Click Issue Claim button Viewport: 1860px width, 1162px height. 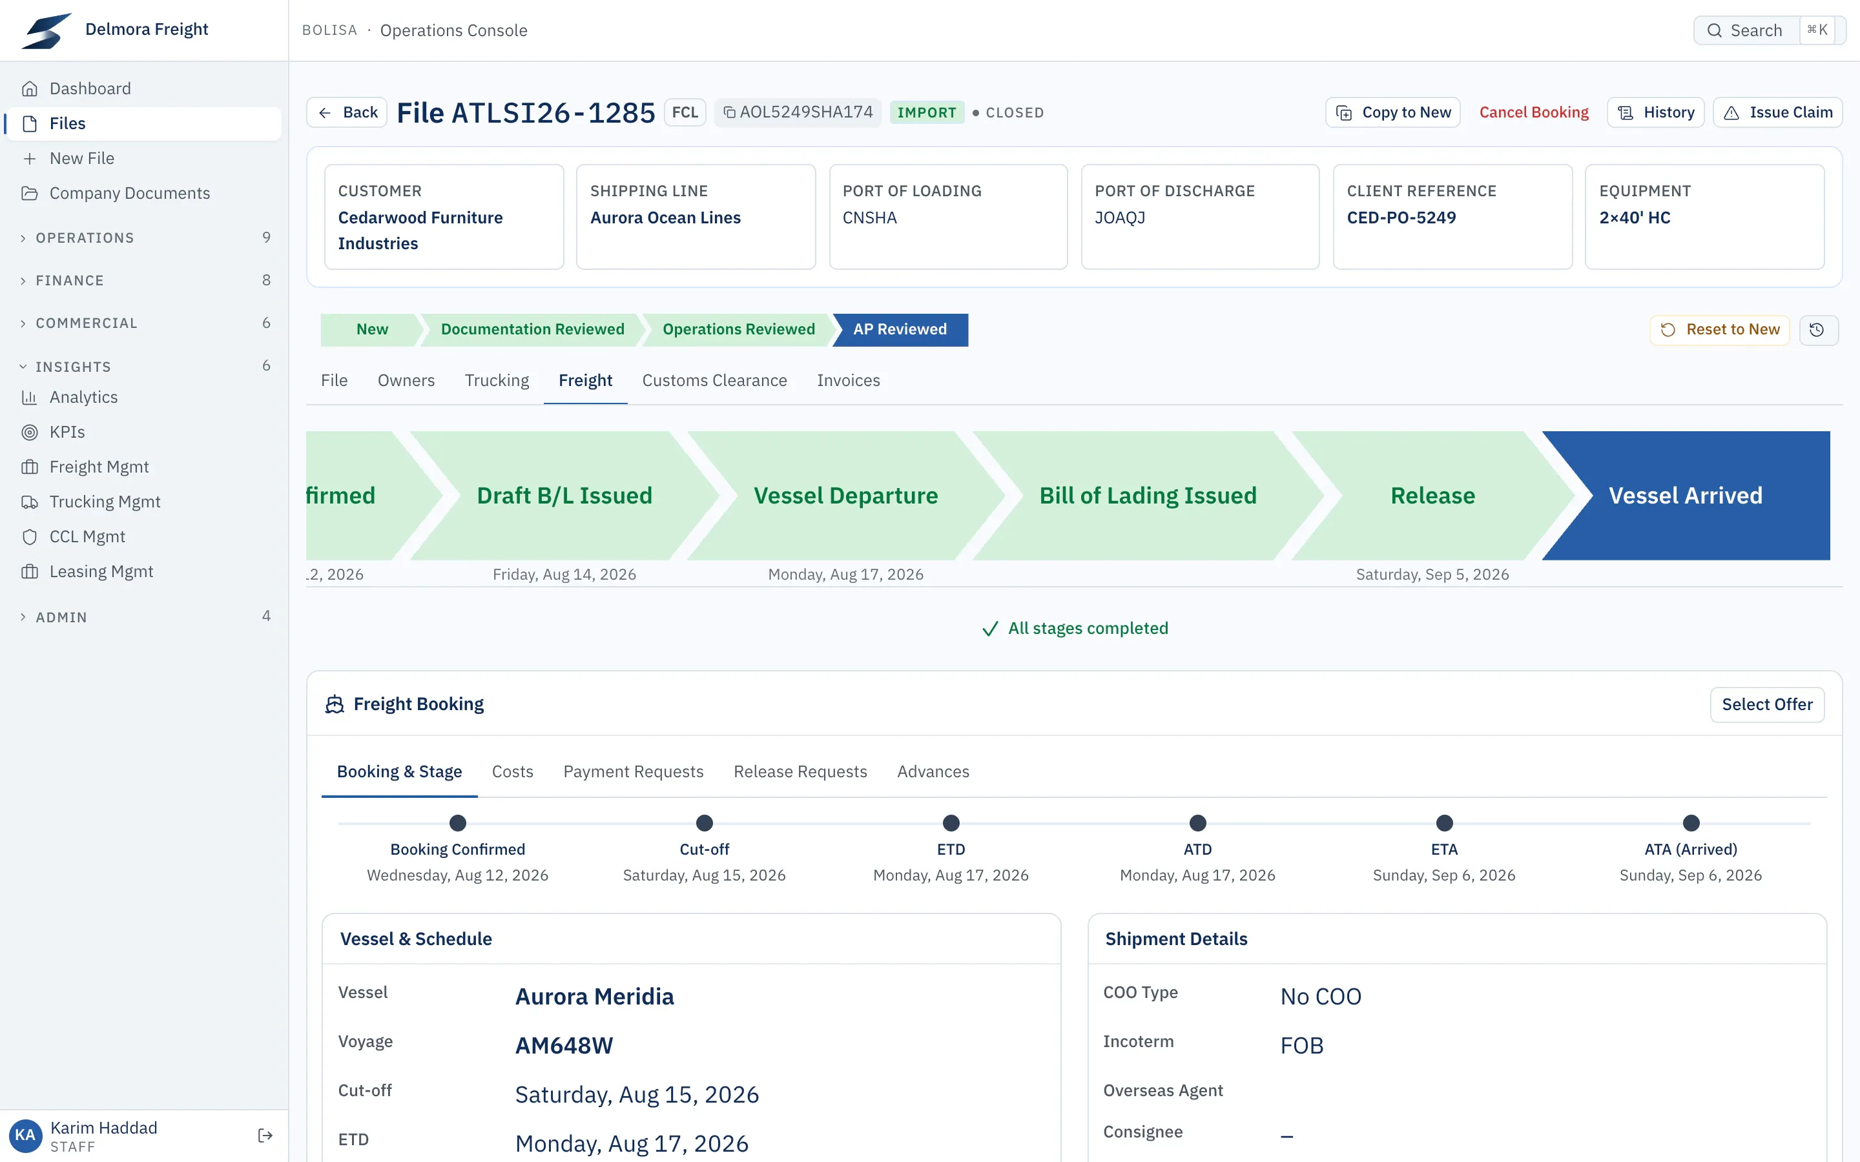[x=1777, y=112]
